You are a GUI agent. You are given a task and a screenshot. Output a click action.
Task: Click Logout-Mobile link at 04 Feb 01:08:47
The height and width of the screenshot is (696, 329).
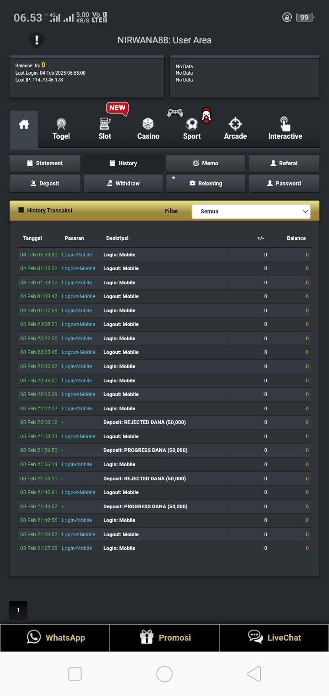tap(79, 297)
